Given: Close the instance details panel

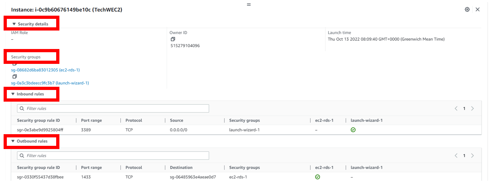Looking at the screenshot, I should (x=478, y=10).
